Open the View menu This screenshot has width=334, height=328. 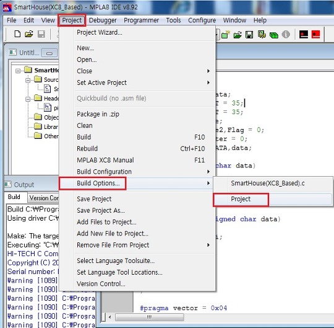coord(48,20)
